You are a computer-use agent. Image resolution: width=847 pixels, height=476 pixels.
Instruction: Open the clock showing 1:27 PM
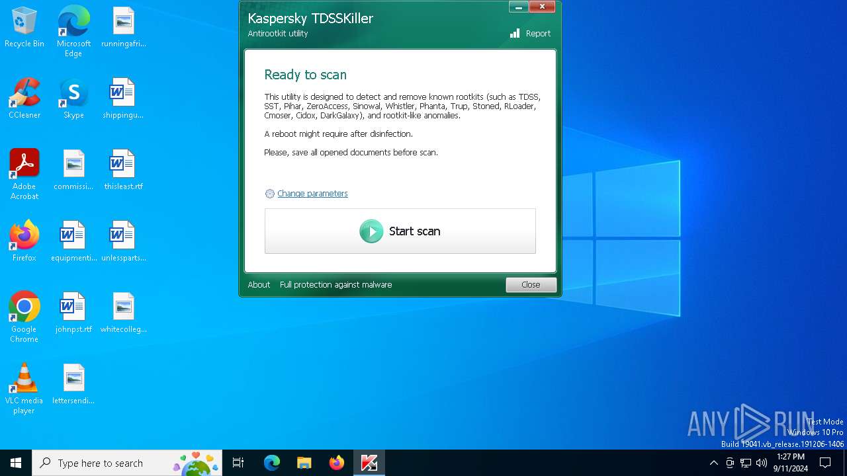(791, 463)
